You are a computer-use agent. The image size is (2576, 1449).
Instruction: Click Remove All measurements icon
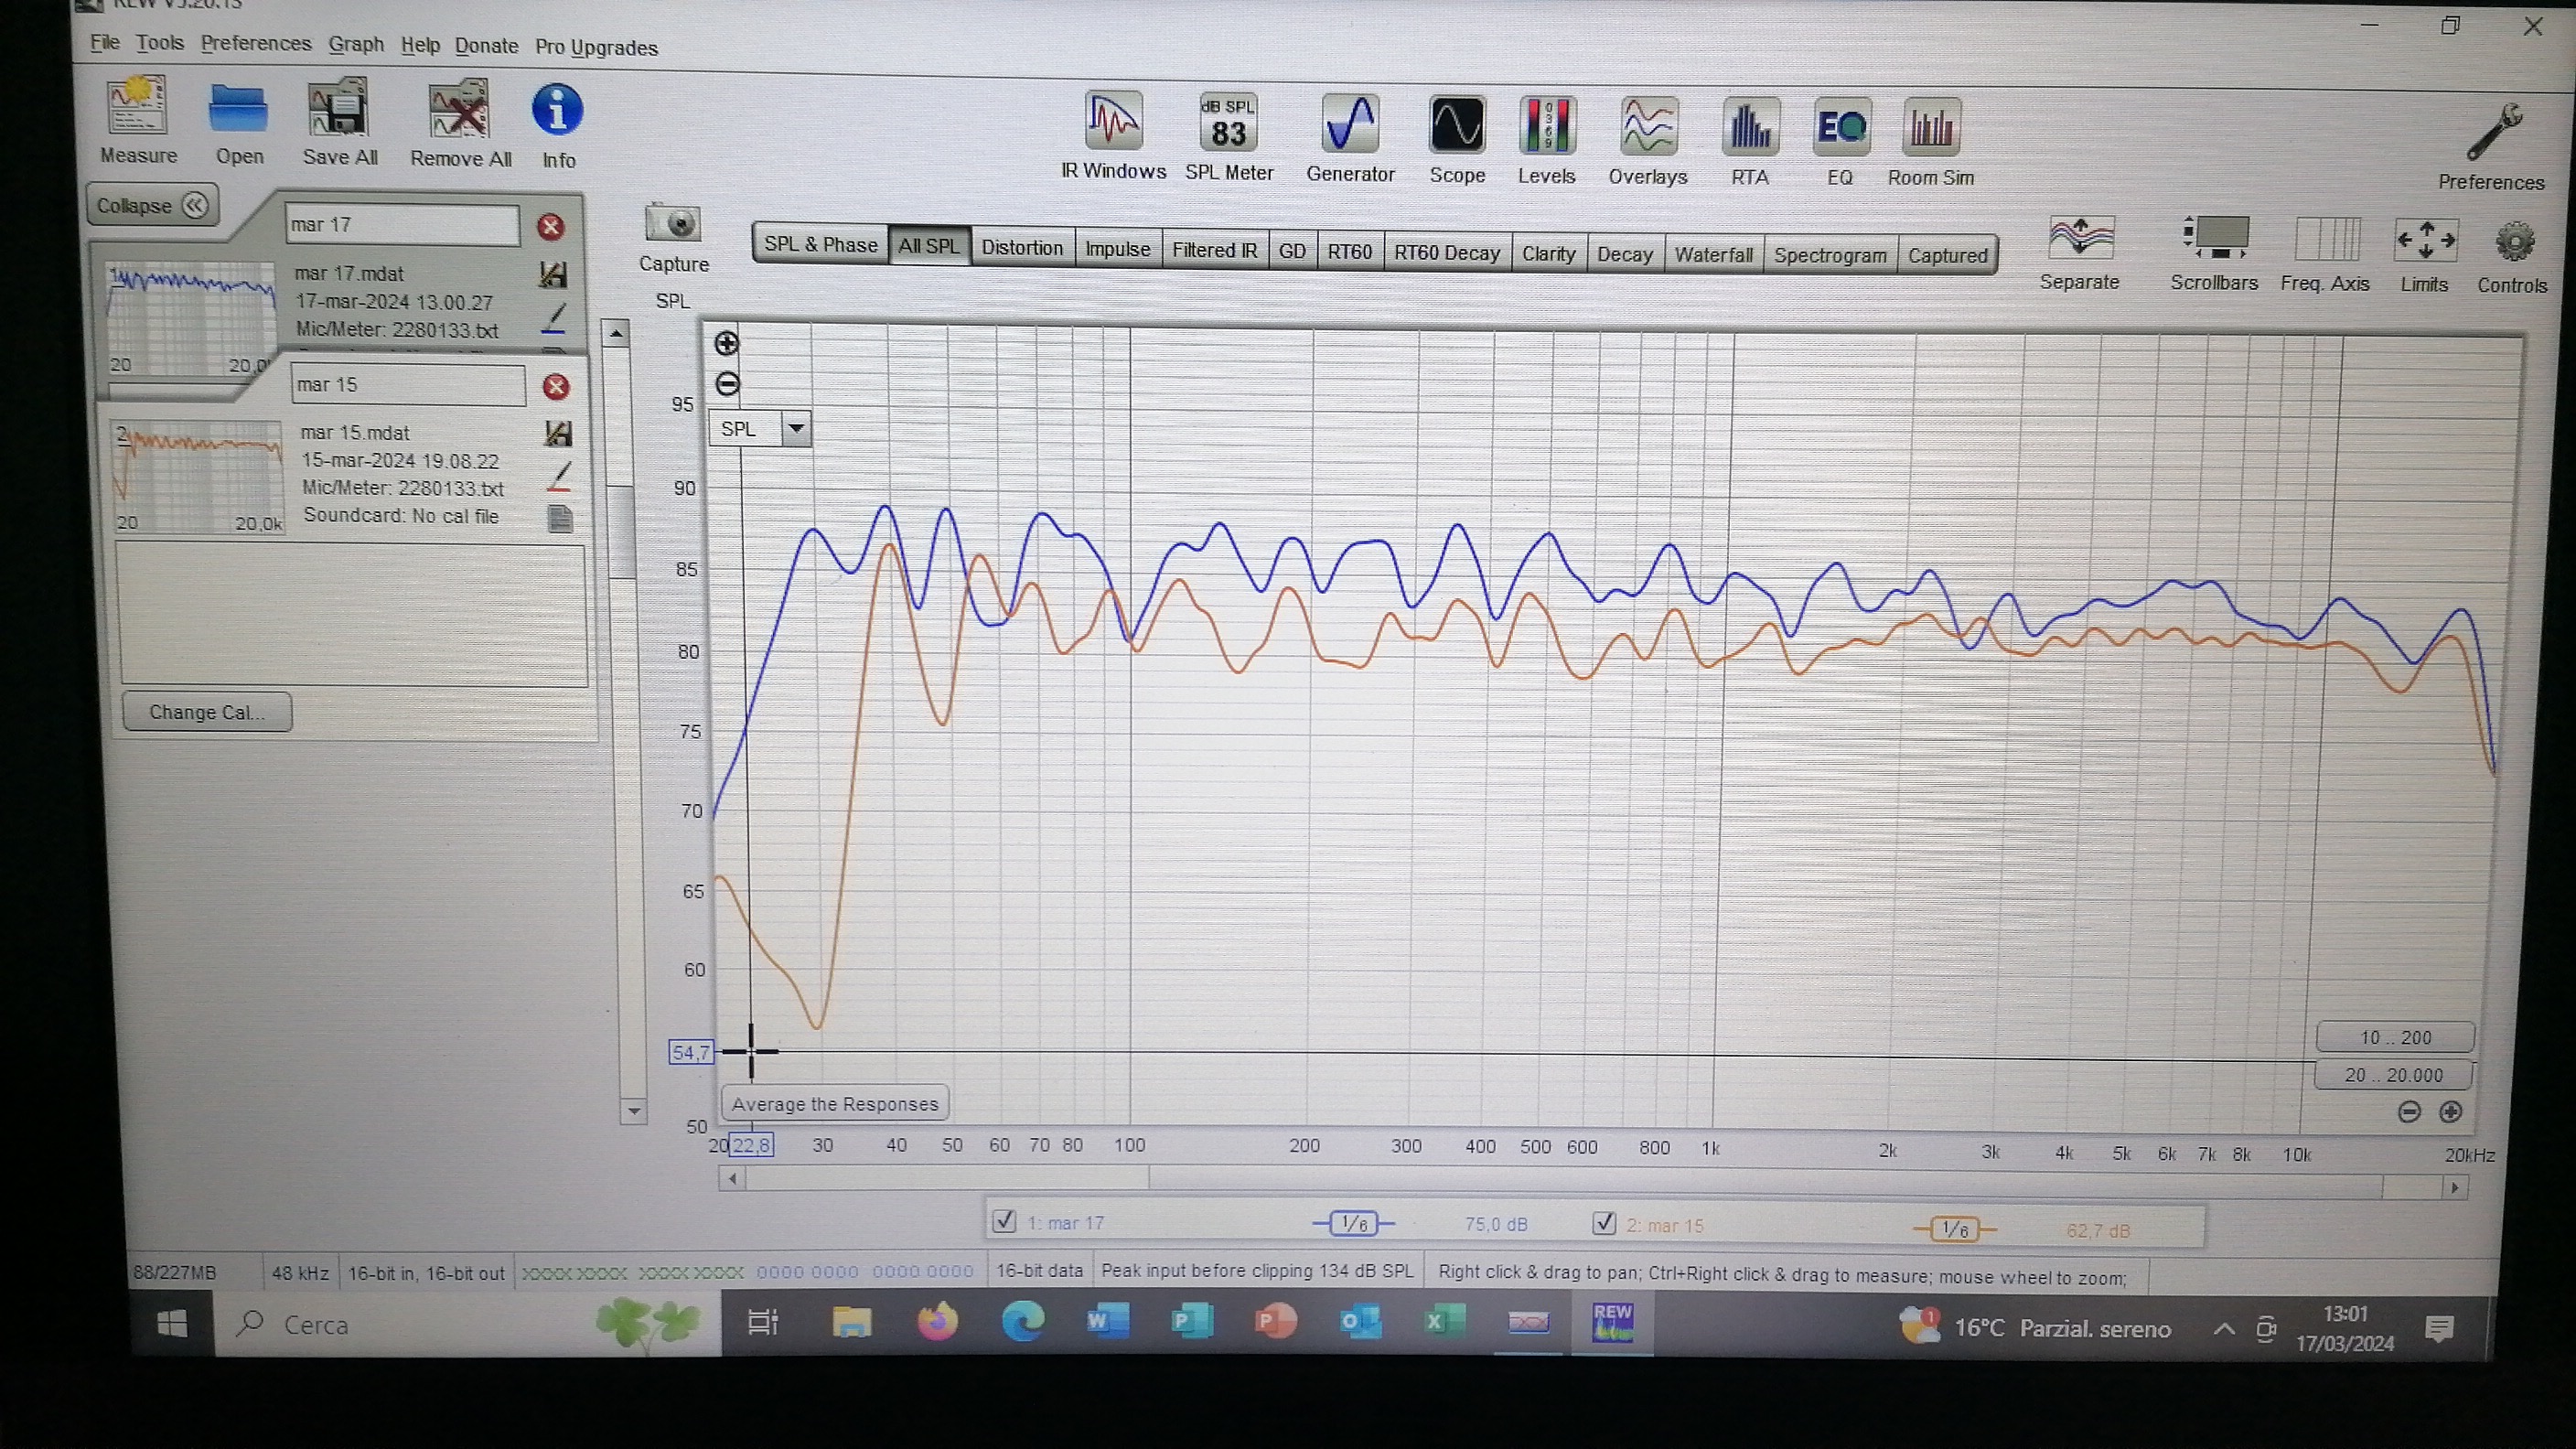(459, 111)
